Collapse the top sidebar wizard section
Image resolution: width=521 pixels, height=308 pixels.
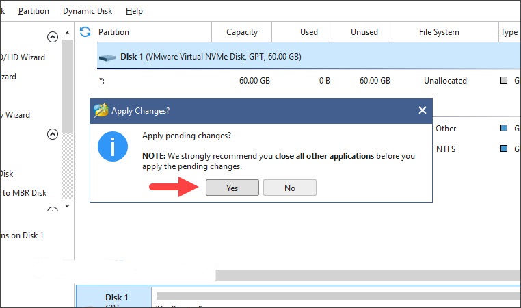53,36
